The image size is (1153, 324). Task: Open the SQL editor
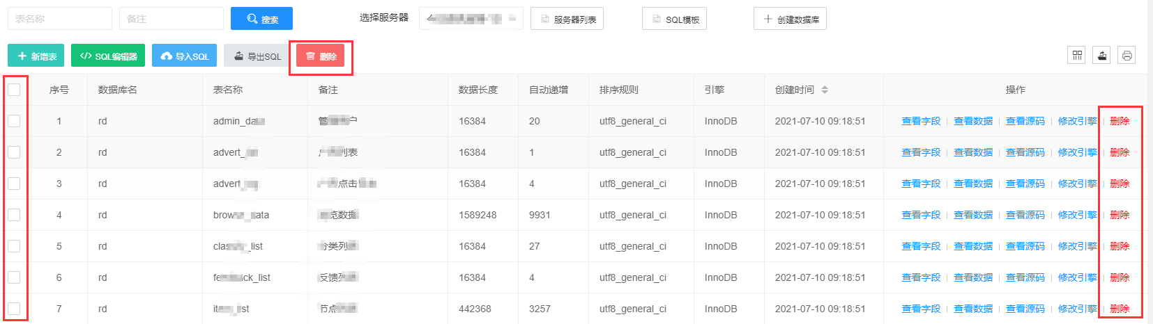pyautogui.click(x=108, y=56)
